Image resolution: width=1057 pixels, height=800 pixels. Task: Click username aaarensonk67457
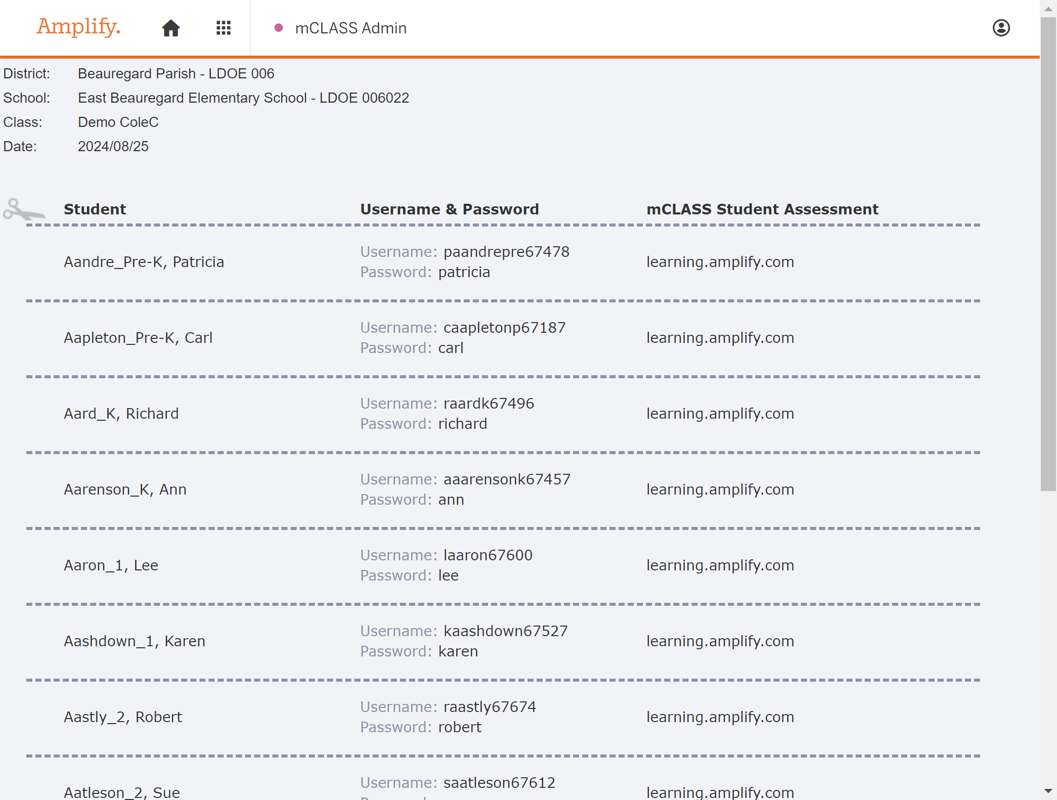click(x=507, y=479)
